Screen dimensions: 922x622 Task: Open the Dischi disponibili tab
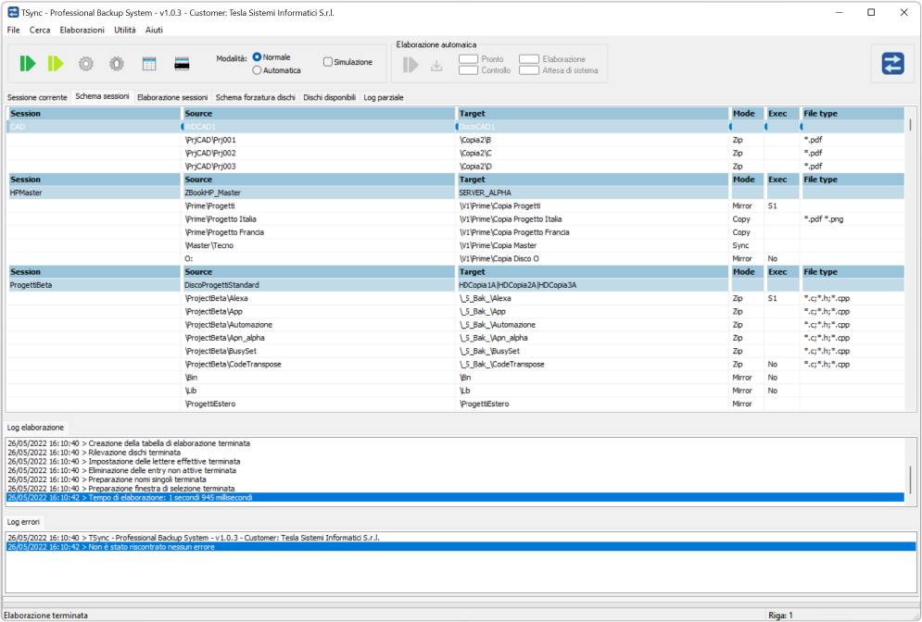pyautogui.click(x=329, y=97)
